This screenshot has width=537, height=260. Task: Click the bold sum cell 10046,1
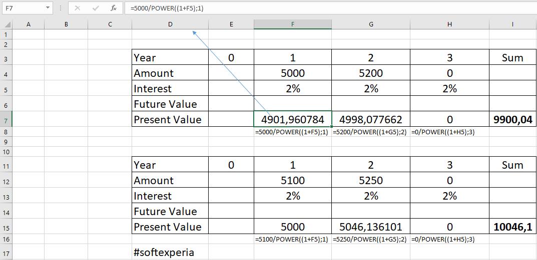pyautogui.click(x=512, y=227)
